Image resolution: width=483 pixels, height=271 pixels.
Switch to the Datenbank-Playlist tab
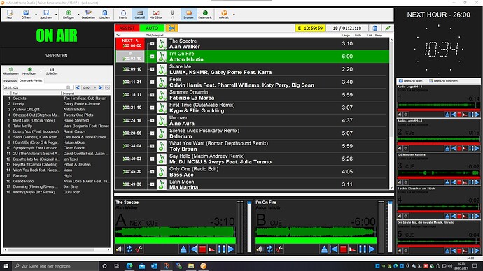[31, 80]
